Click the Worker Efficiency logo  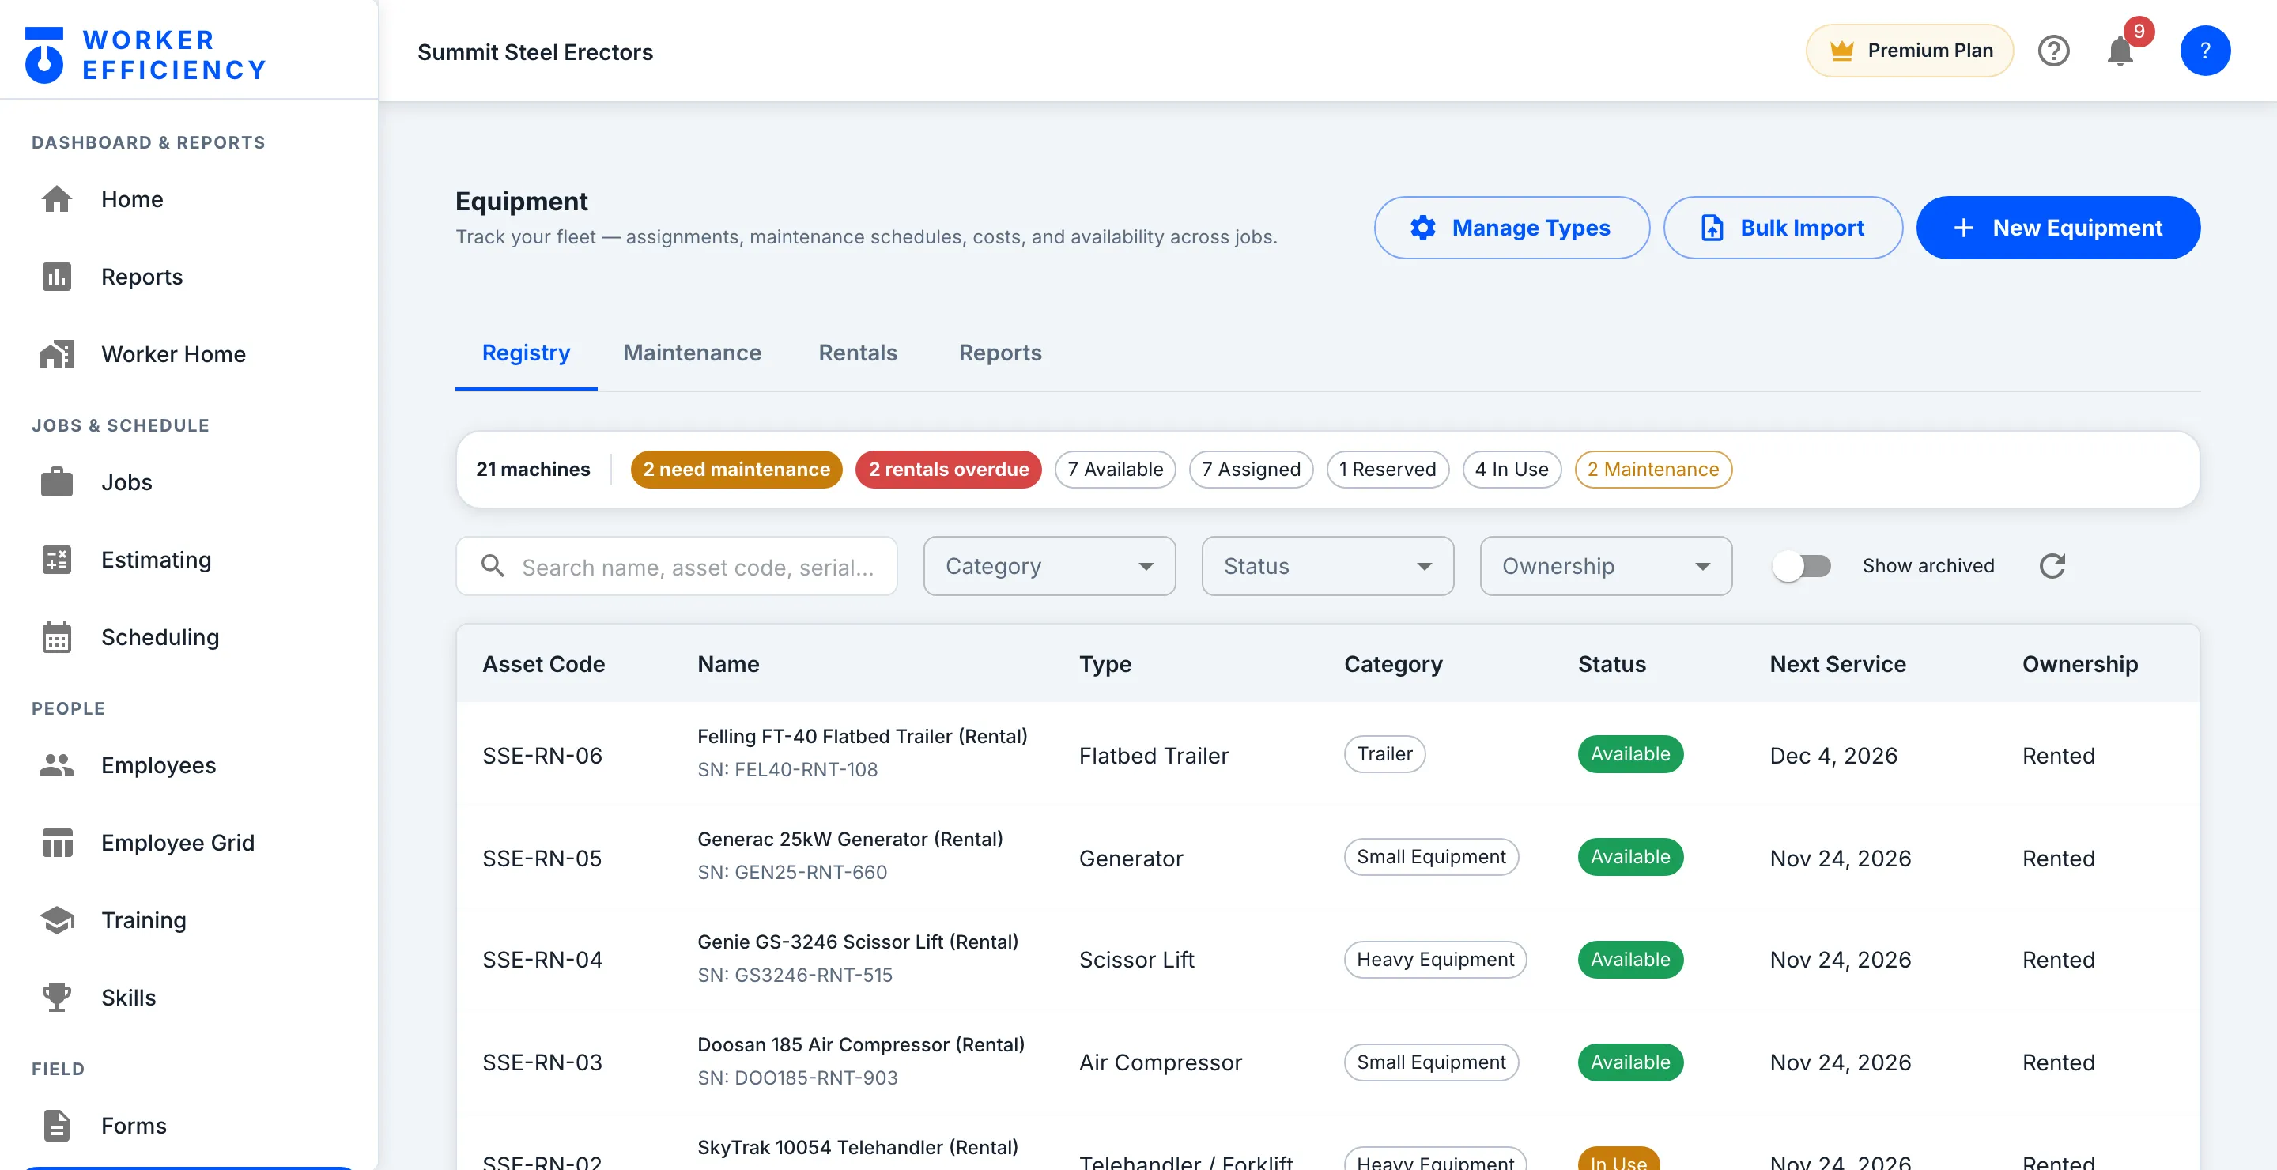pos(145,55)
